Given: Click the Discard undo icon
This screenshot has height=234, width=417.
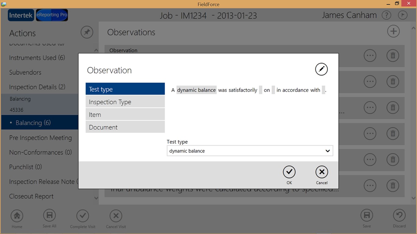Looking at the screenshot, I should [x=399, y=215].
